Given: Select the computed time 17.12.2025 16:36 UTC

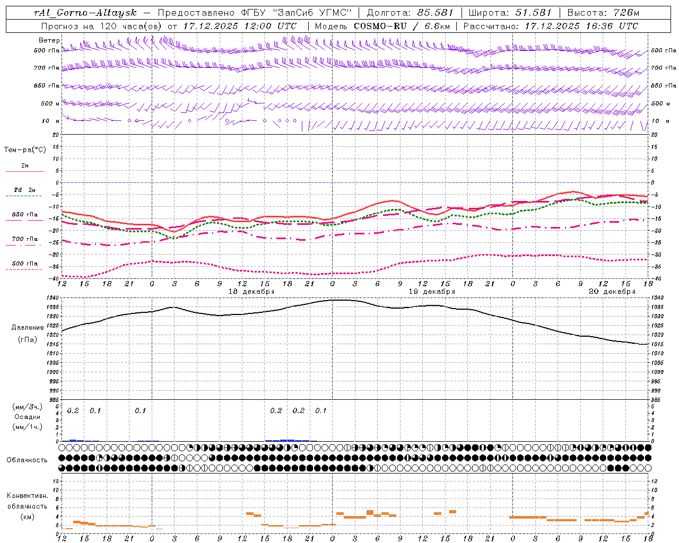Looking at the screenshot, I should (x=581, y=26).
